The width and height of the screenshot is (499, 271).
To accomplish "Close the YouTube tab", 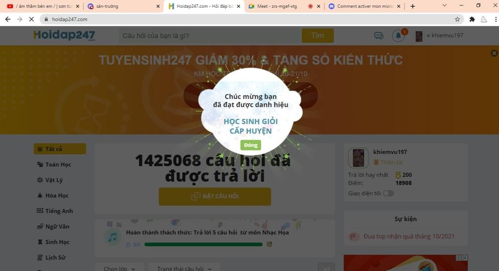I will coord(77,6).
